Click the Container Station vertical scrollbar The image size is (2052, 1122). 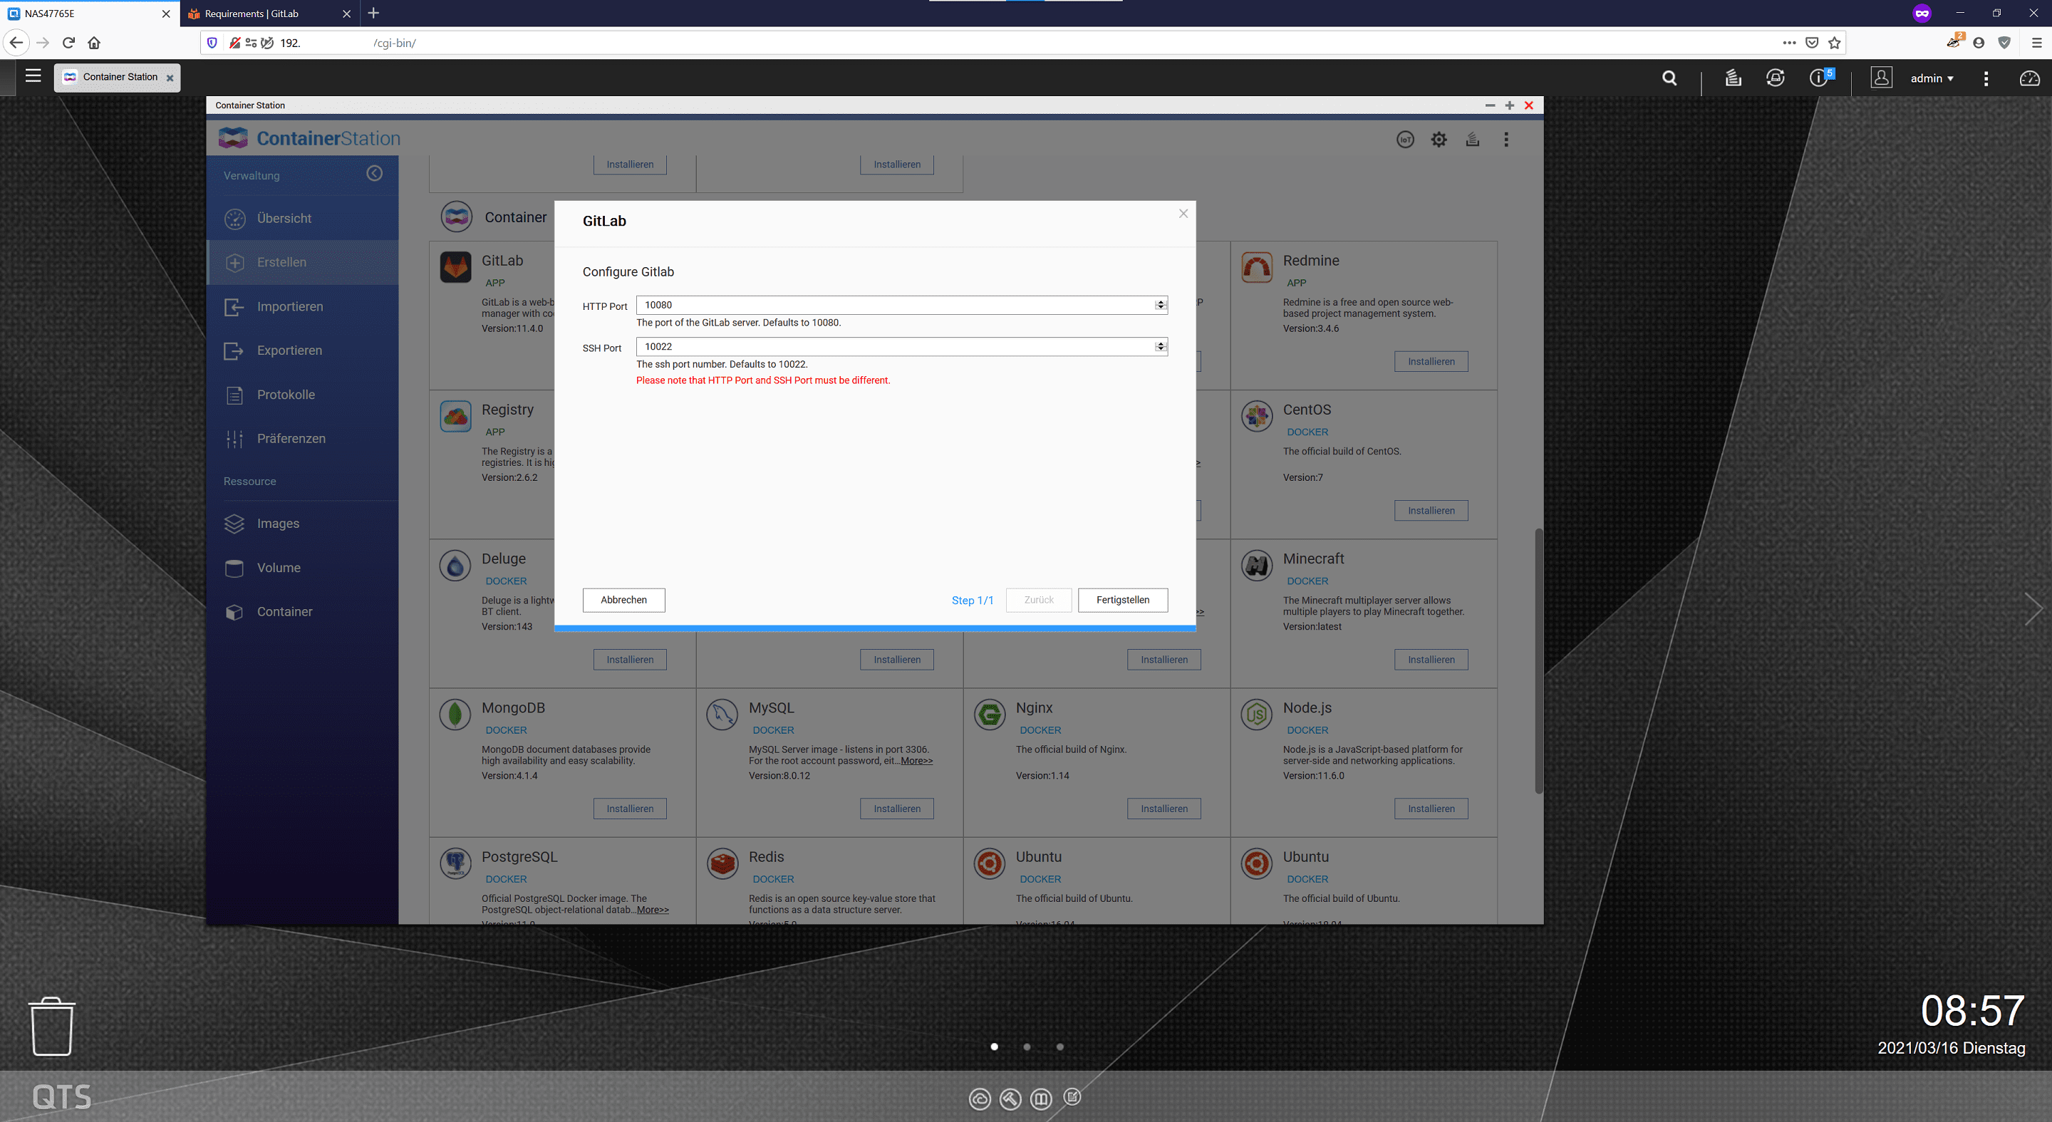tap(1538, 661)
